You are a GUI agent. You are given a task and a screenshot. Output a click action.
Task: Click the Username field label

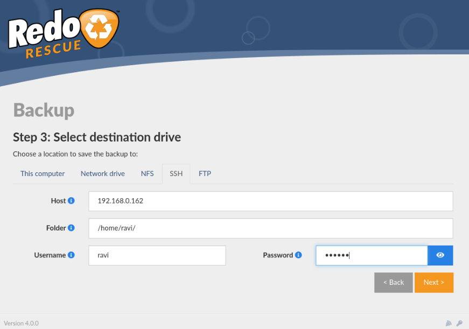point(50,255)
